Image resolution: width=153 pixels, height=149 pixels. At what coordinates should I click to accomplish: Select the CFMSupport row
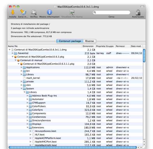(x=75, y=103)
